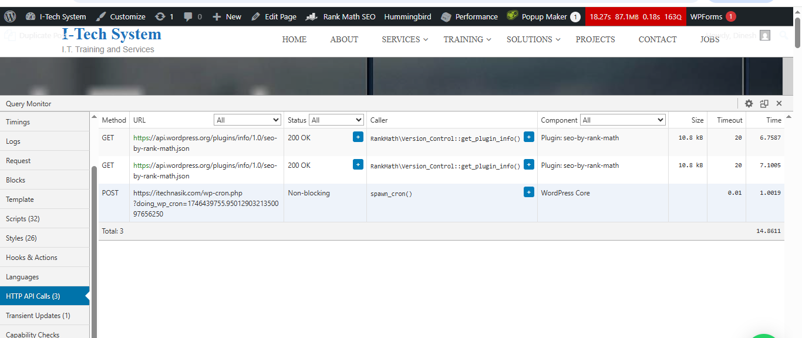Open the Customize option in admin bar
This screenshot has width=802, height=338.
tap(121, 16)
